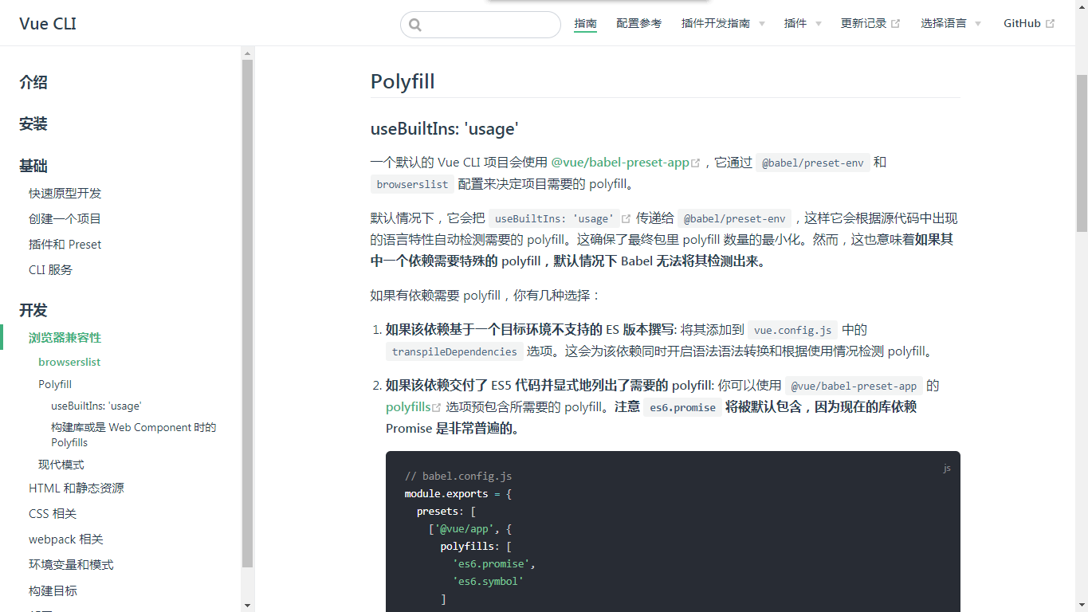This screenshot has height=612, width=1088.
Task: Click external icon after useBuiltIns: 'usage' code
Action: point(626,219)
